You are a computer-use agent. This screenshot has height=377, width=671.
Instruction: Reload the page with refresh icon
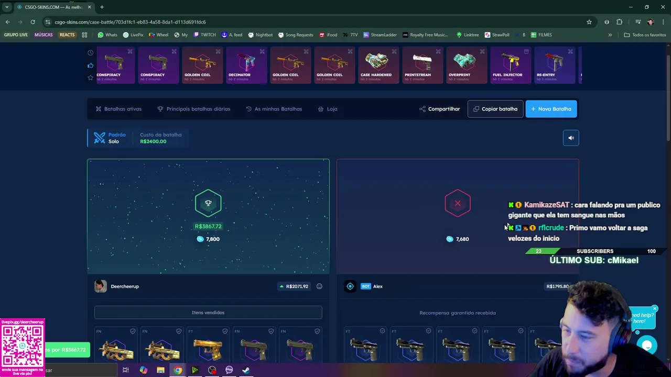tap(33, 22)
